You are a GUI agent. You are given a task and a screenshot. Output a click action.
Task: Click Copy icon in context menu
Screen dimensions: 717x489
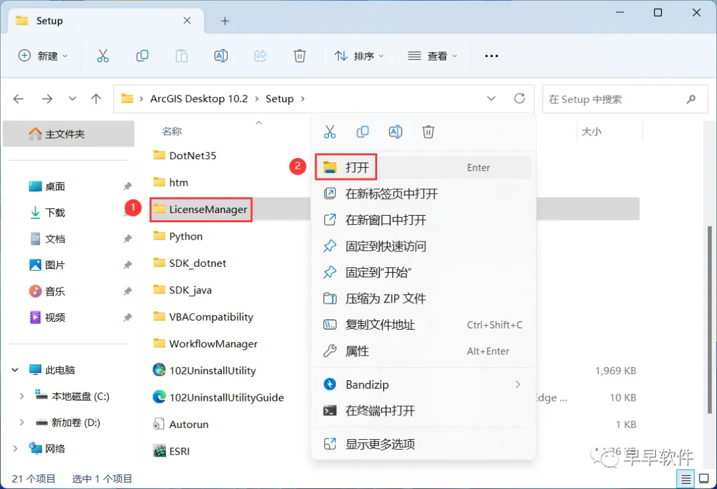point(362,132)
